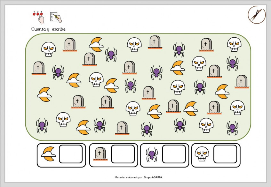
Task: Click the hand-writing-on-paper pictogram
Action: pos(56,18)
